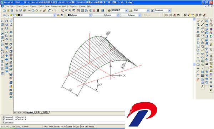
Task: Expand the Standard table style dropdown
Action: pos(169,10)
